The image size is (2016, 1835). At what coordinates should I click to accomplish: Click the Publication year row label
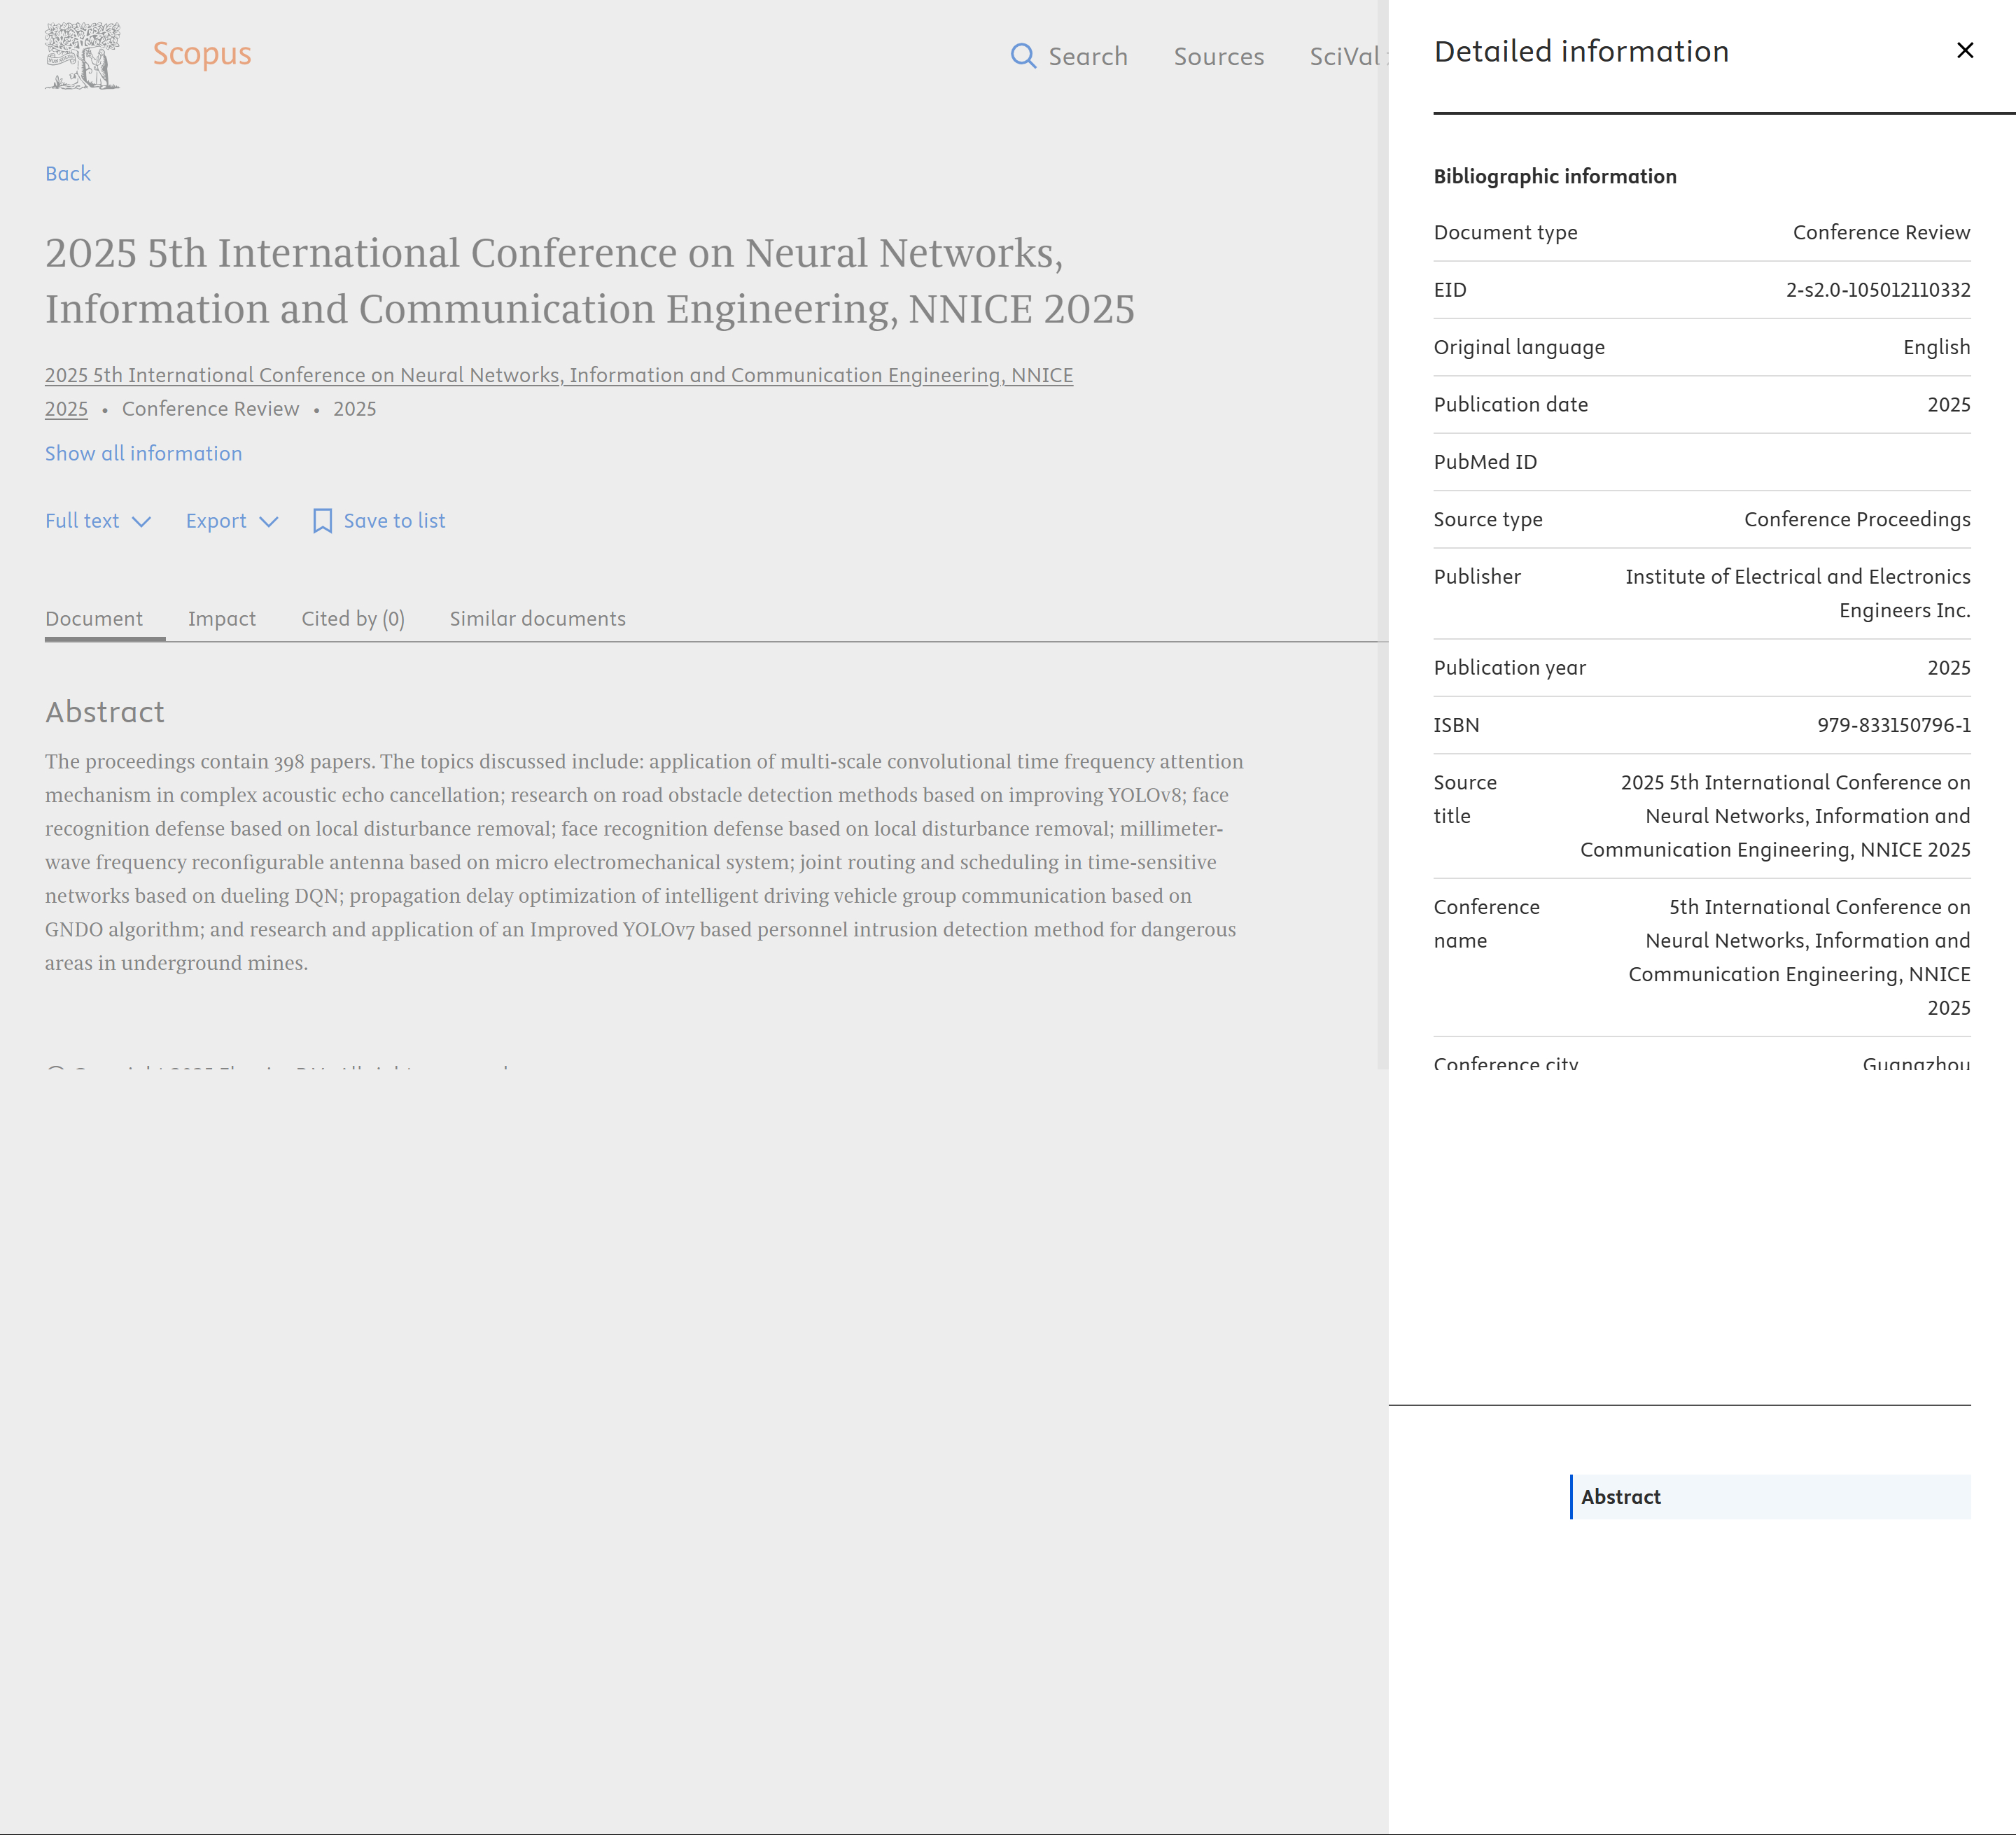1510,668
